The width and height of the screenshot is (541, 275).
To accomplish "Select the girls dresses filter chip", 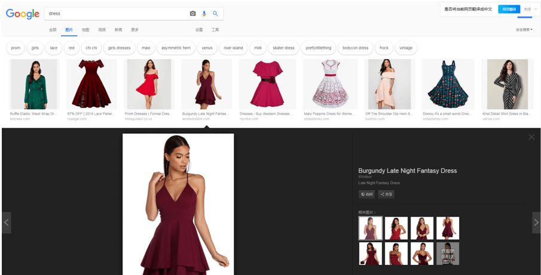I will pyautogui.click(x=120, y=48).
